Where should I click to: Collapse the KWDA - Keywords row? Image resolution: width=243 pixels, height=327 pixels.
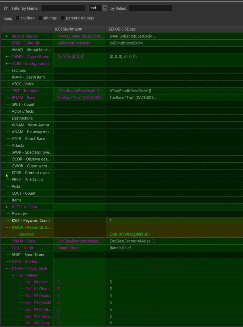(6, 227)
